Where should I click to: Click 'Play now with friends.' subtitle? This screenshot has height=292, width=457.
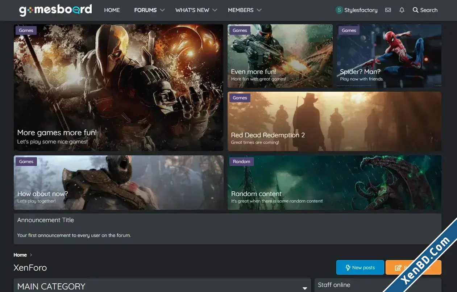[x=362, y=79]
